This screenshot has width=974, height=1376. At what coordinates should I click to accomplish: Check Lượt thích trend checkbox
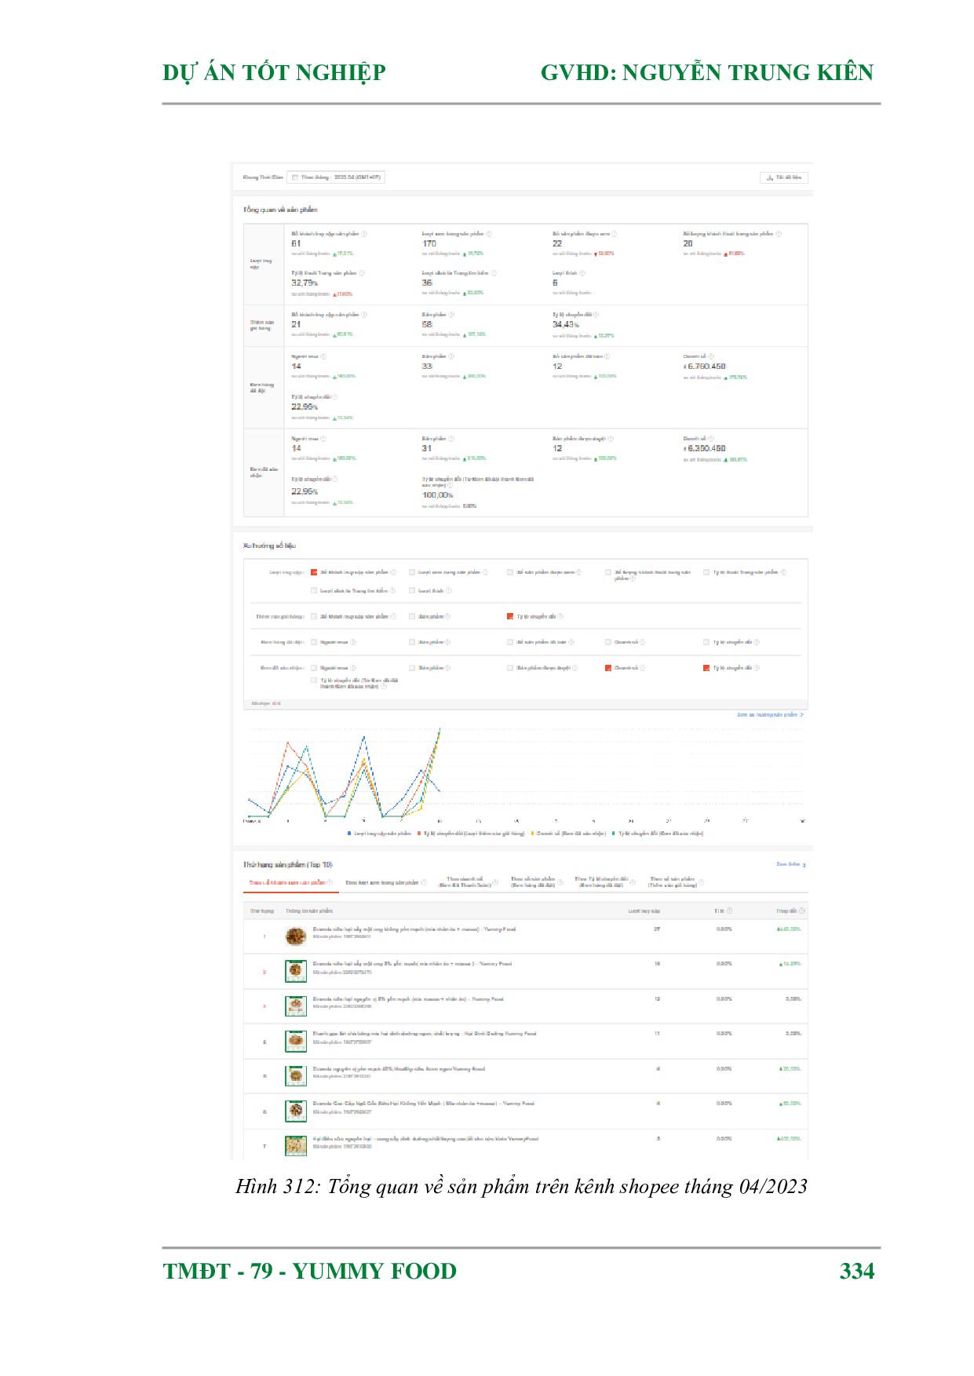[x=412, y=590]
